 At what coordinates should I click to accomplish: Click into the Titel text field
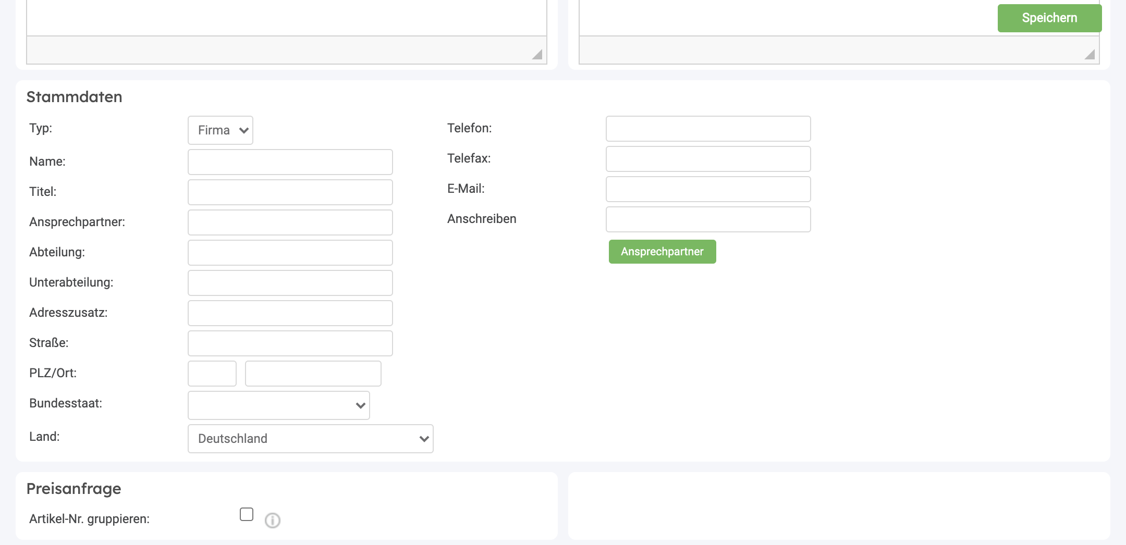[290, 192]
